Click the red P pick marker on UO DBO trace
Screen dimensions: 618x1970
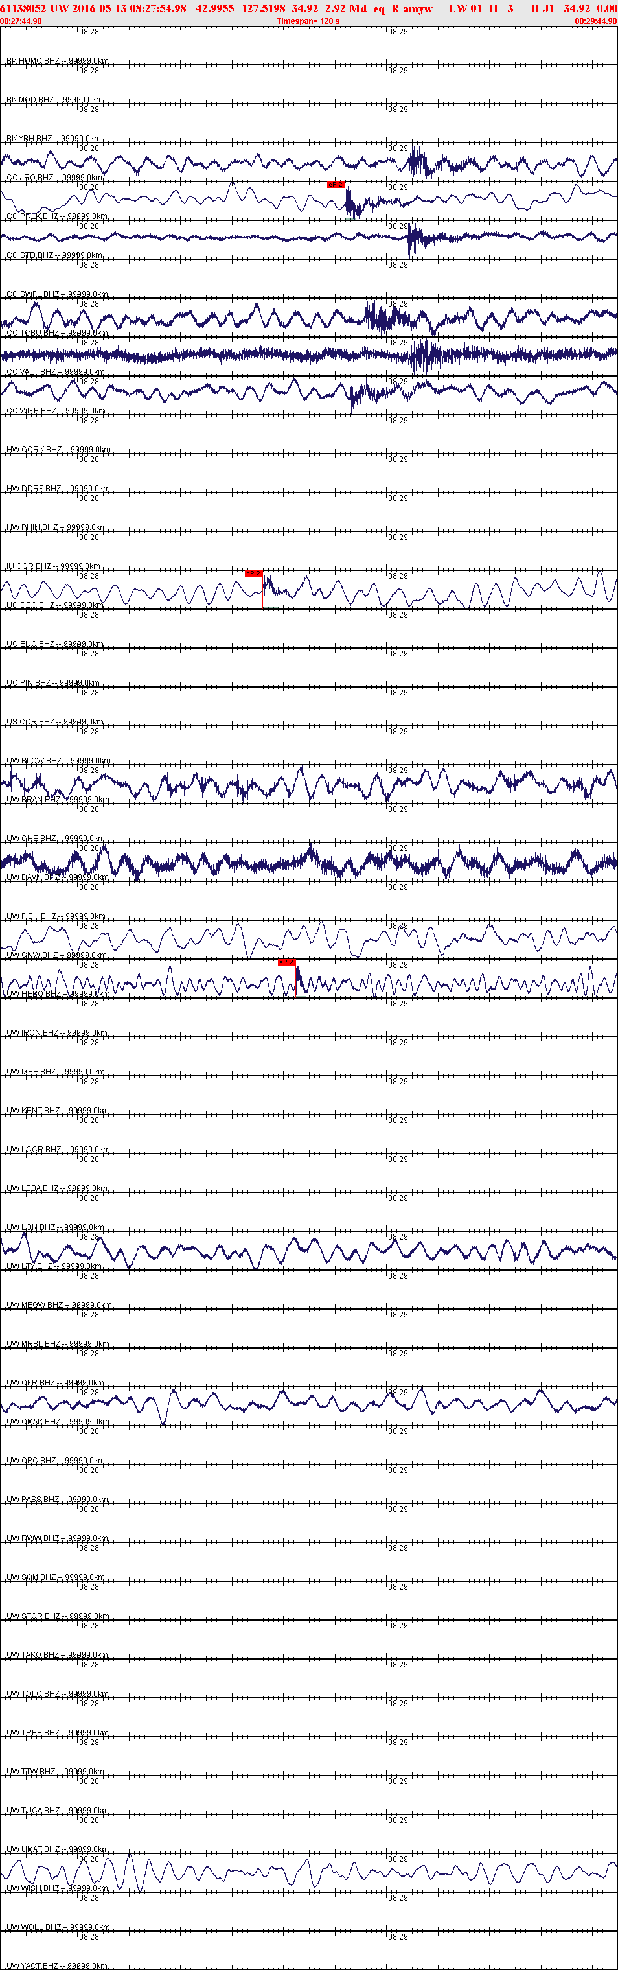[253, 573]
